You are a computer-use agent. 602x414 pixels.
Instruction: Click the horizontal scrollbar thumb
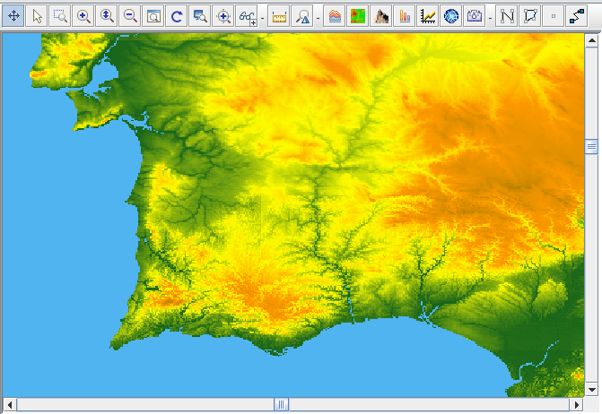[x=281, y=405]
